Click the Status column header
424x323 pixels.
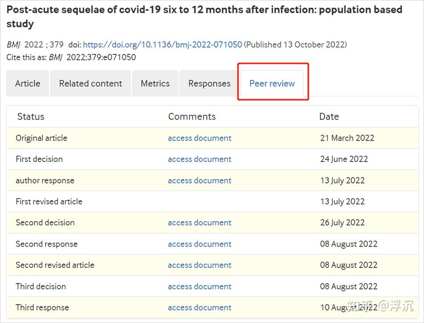[x=31, y=117]
